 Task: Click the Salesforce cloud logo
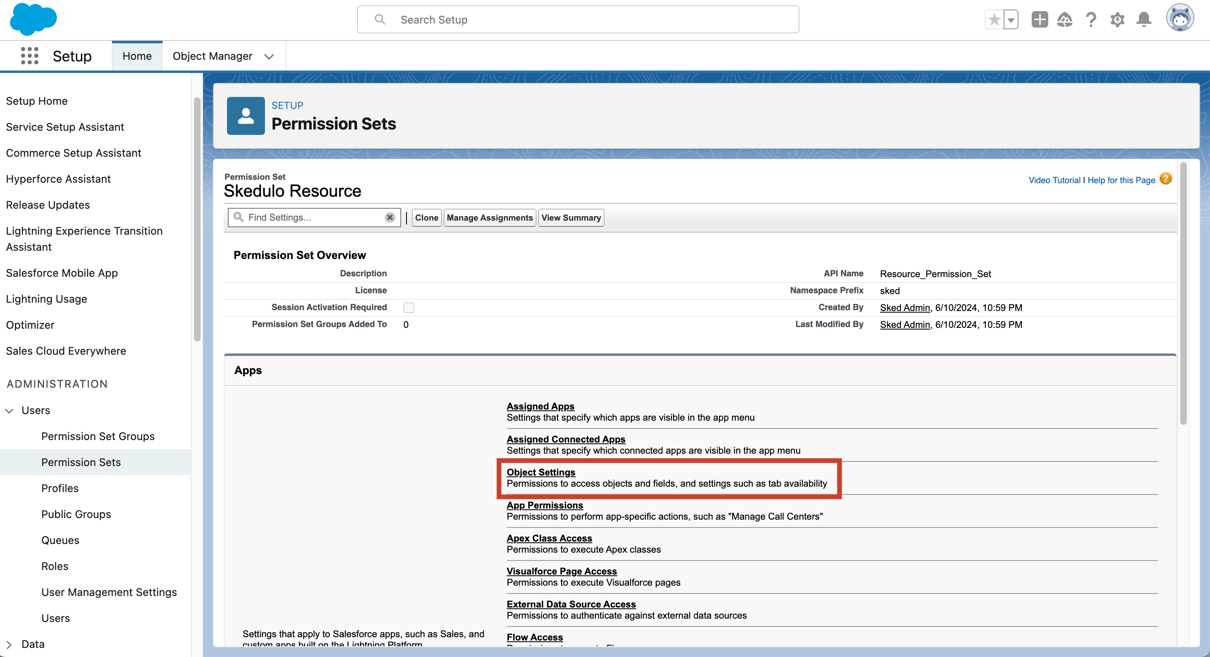[33, 19]
